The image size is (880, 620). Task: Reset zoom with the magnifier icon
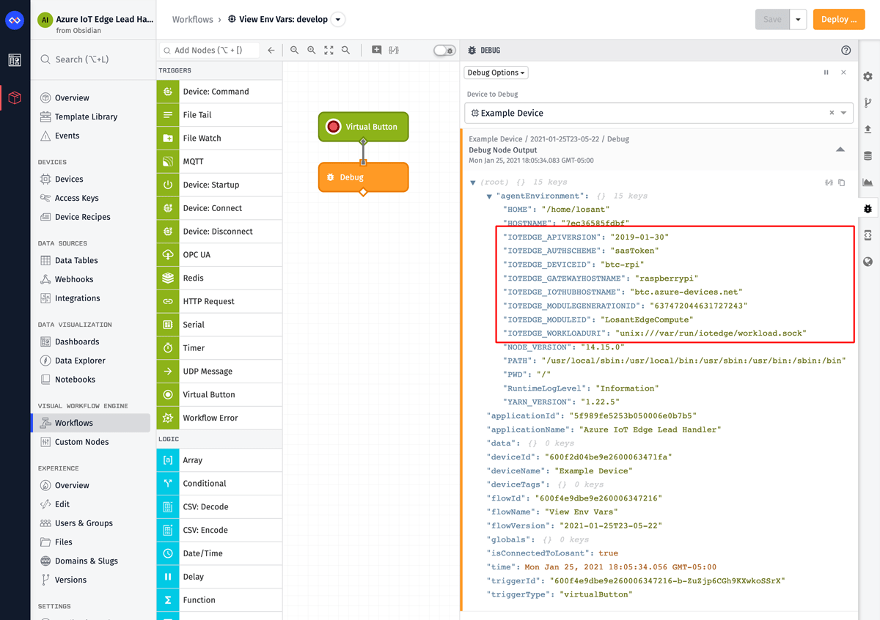click(x=345, y=51)
